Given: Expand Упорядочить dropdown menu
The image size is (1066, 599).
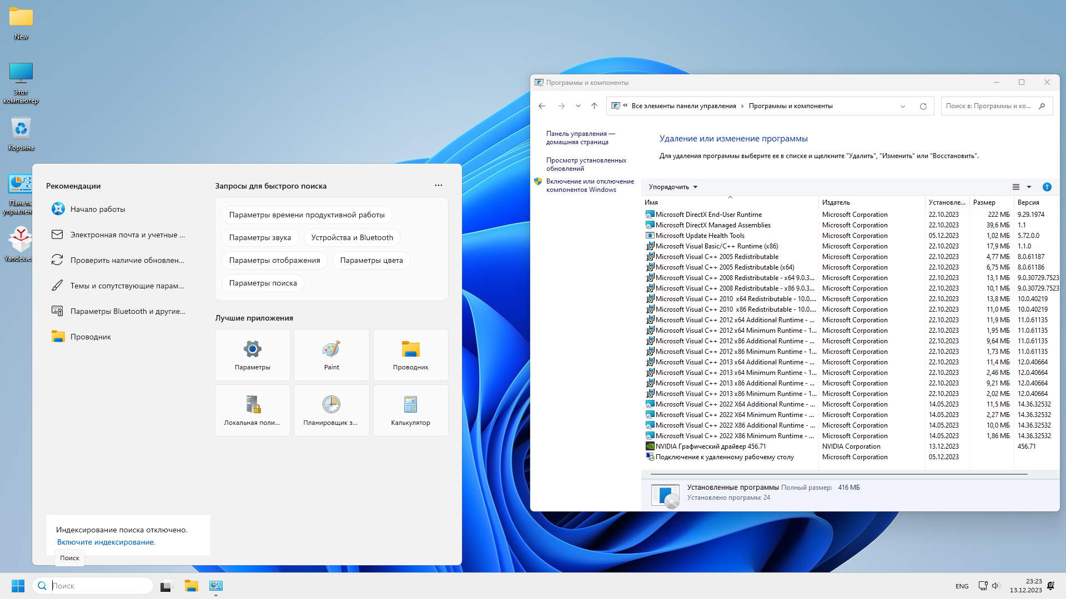Looking at the screenshot, I should 673,187.
